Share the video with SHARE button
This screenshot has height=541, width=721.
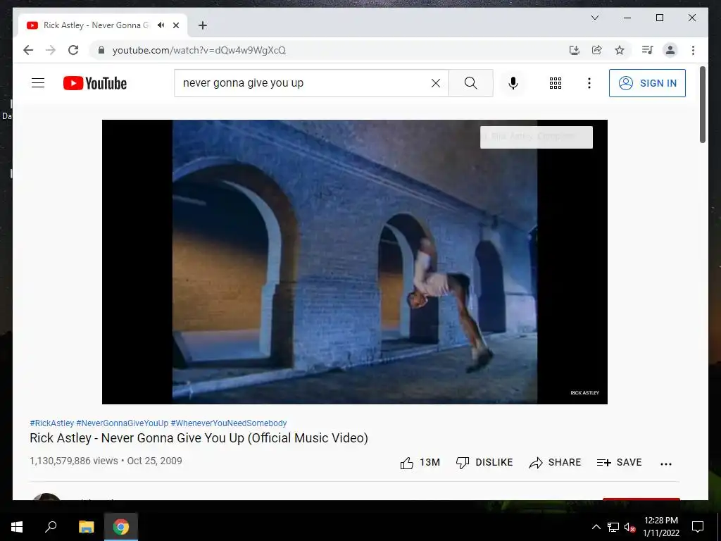tap(555, 462)
